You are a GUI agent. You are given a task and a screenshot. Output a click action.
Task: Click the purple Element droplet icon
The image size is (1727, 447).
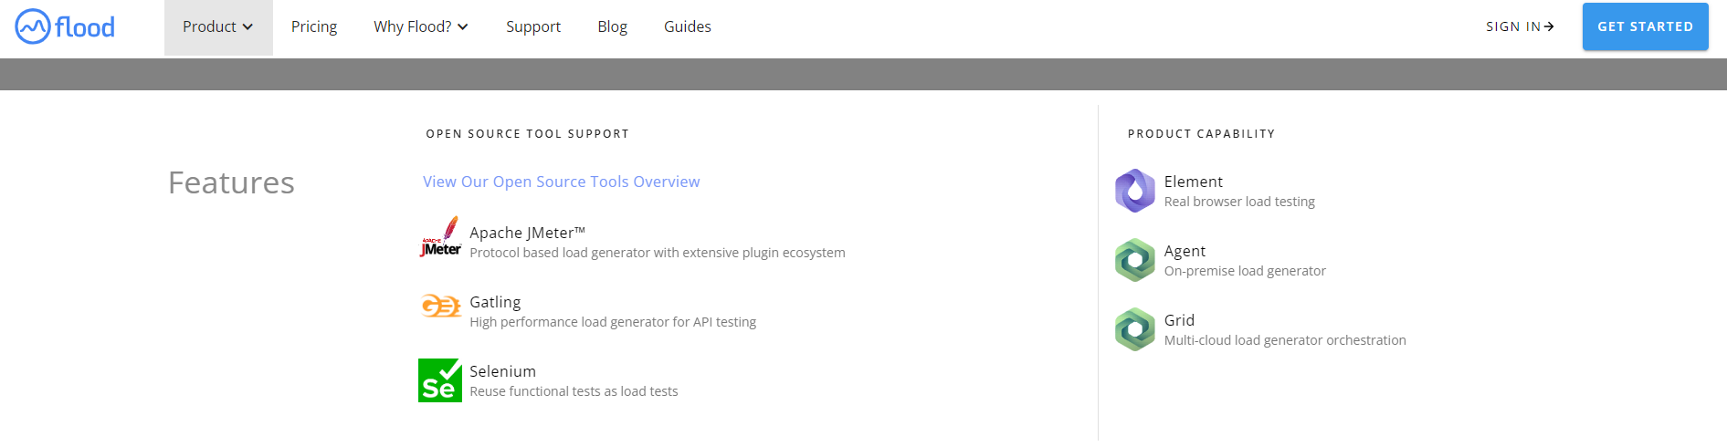[1135, 191]
